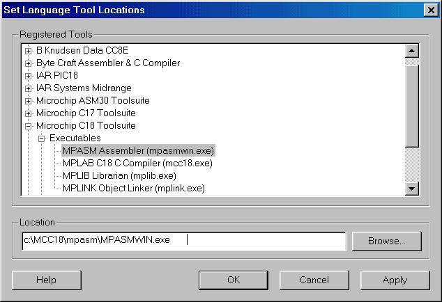Click the vertical scrollbar thumb

click(412, 106)
